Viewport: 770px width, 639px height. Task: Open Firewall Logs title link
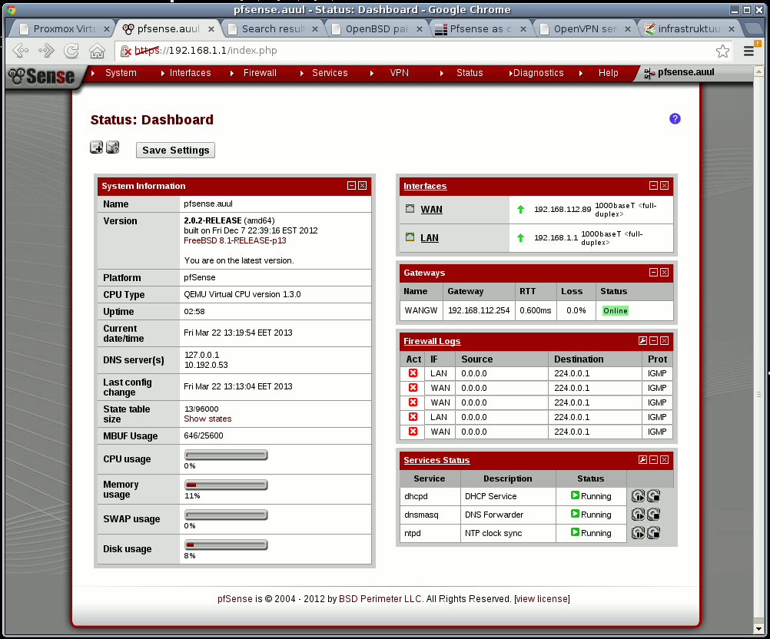point(432,341)
